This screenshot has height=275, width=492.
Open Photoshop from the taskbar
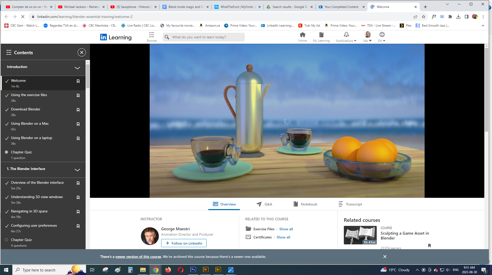point(193,270)
